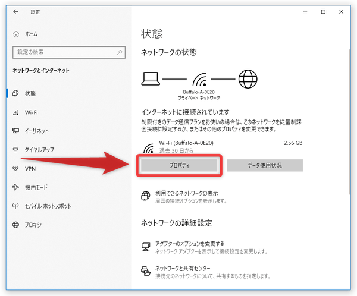
Task: Select VPN in the sidebar
Action: tap(30, 169)
